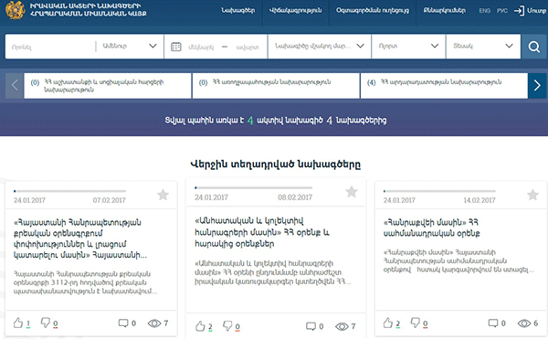Click the Վերջին տեղադրված նախագծերը heading
Screen dimensions: 548x339
click(276, 164)
